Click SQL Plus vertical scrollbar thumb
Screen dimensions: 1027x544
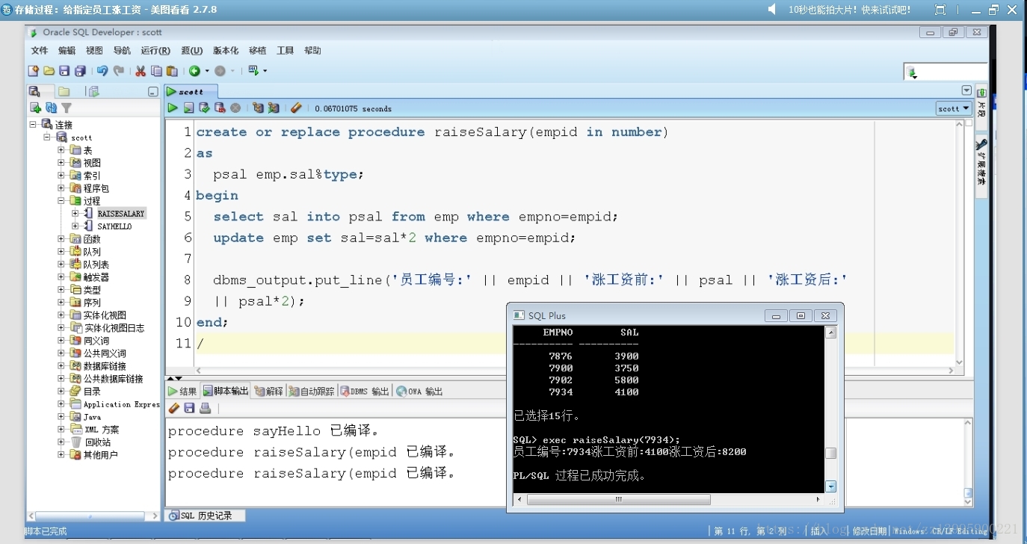tap(830, 453)
